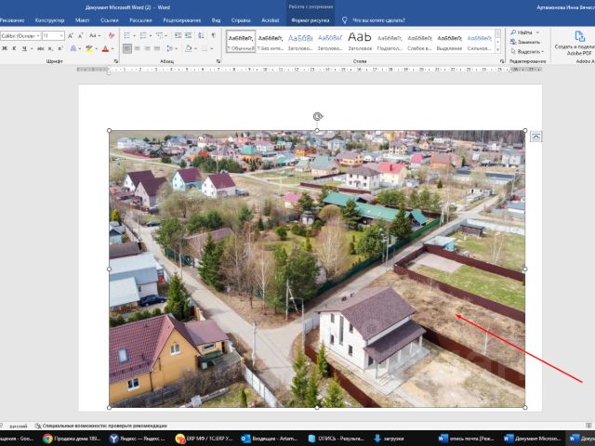Toggle italic text formatting
The height and width of the screenshot is (446, 595).
click(x=15, y=48)
